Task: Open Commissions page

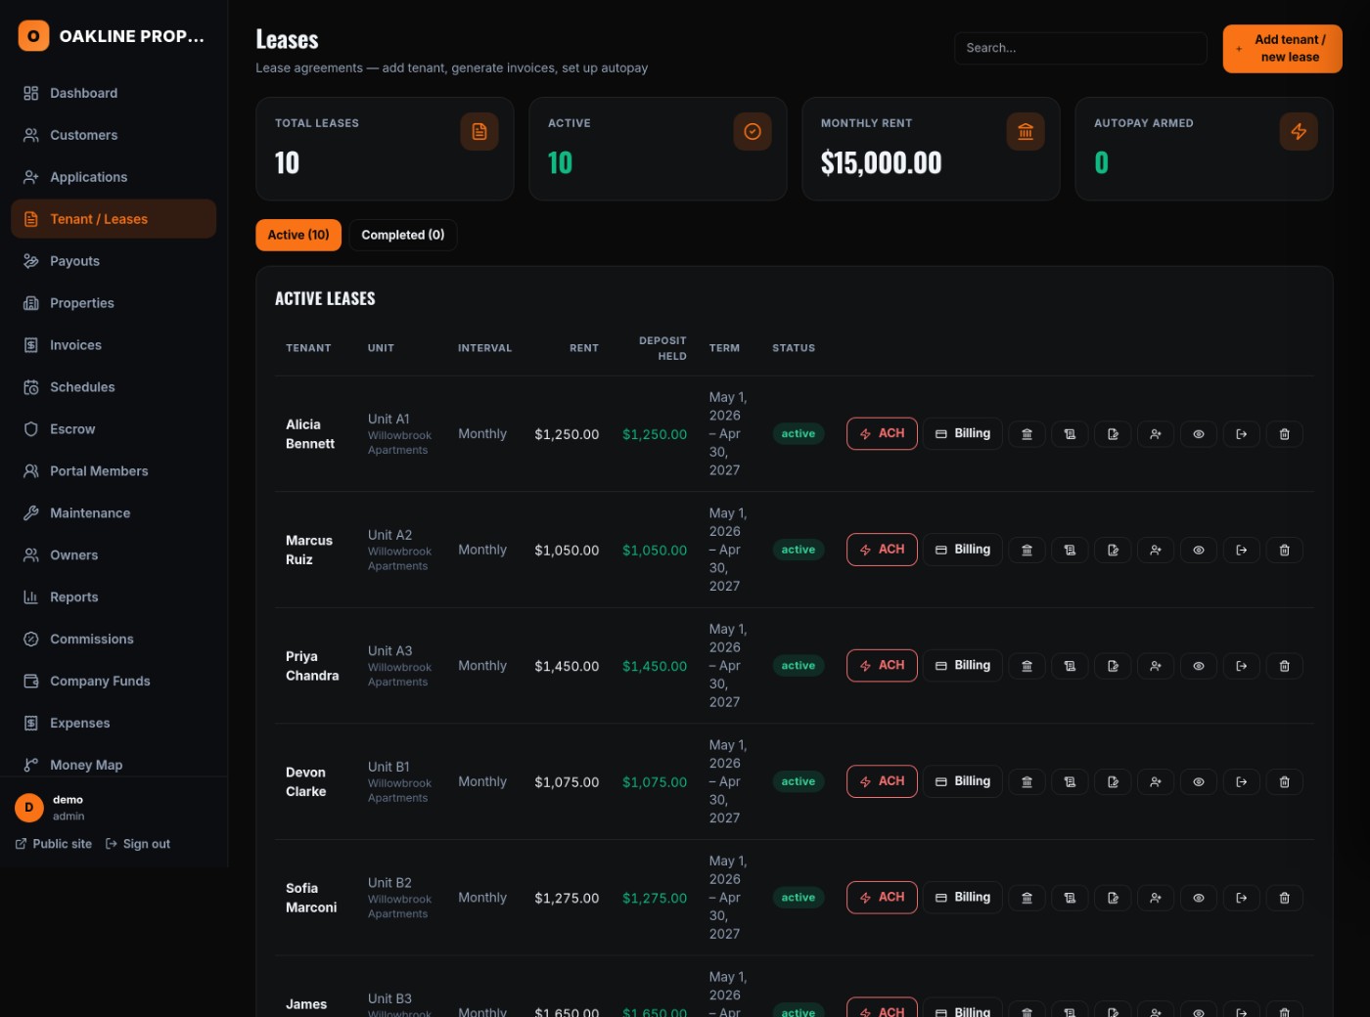Action: (114, 640)
